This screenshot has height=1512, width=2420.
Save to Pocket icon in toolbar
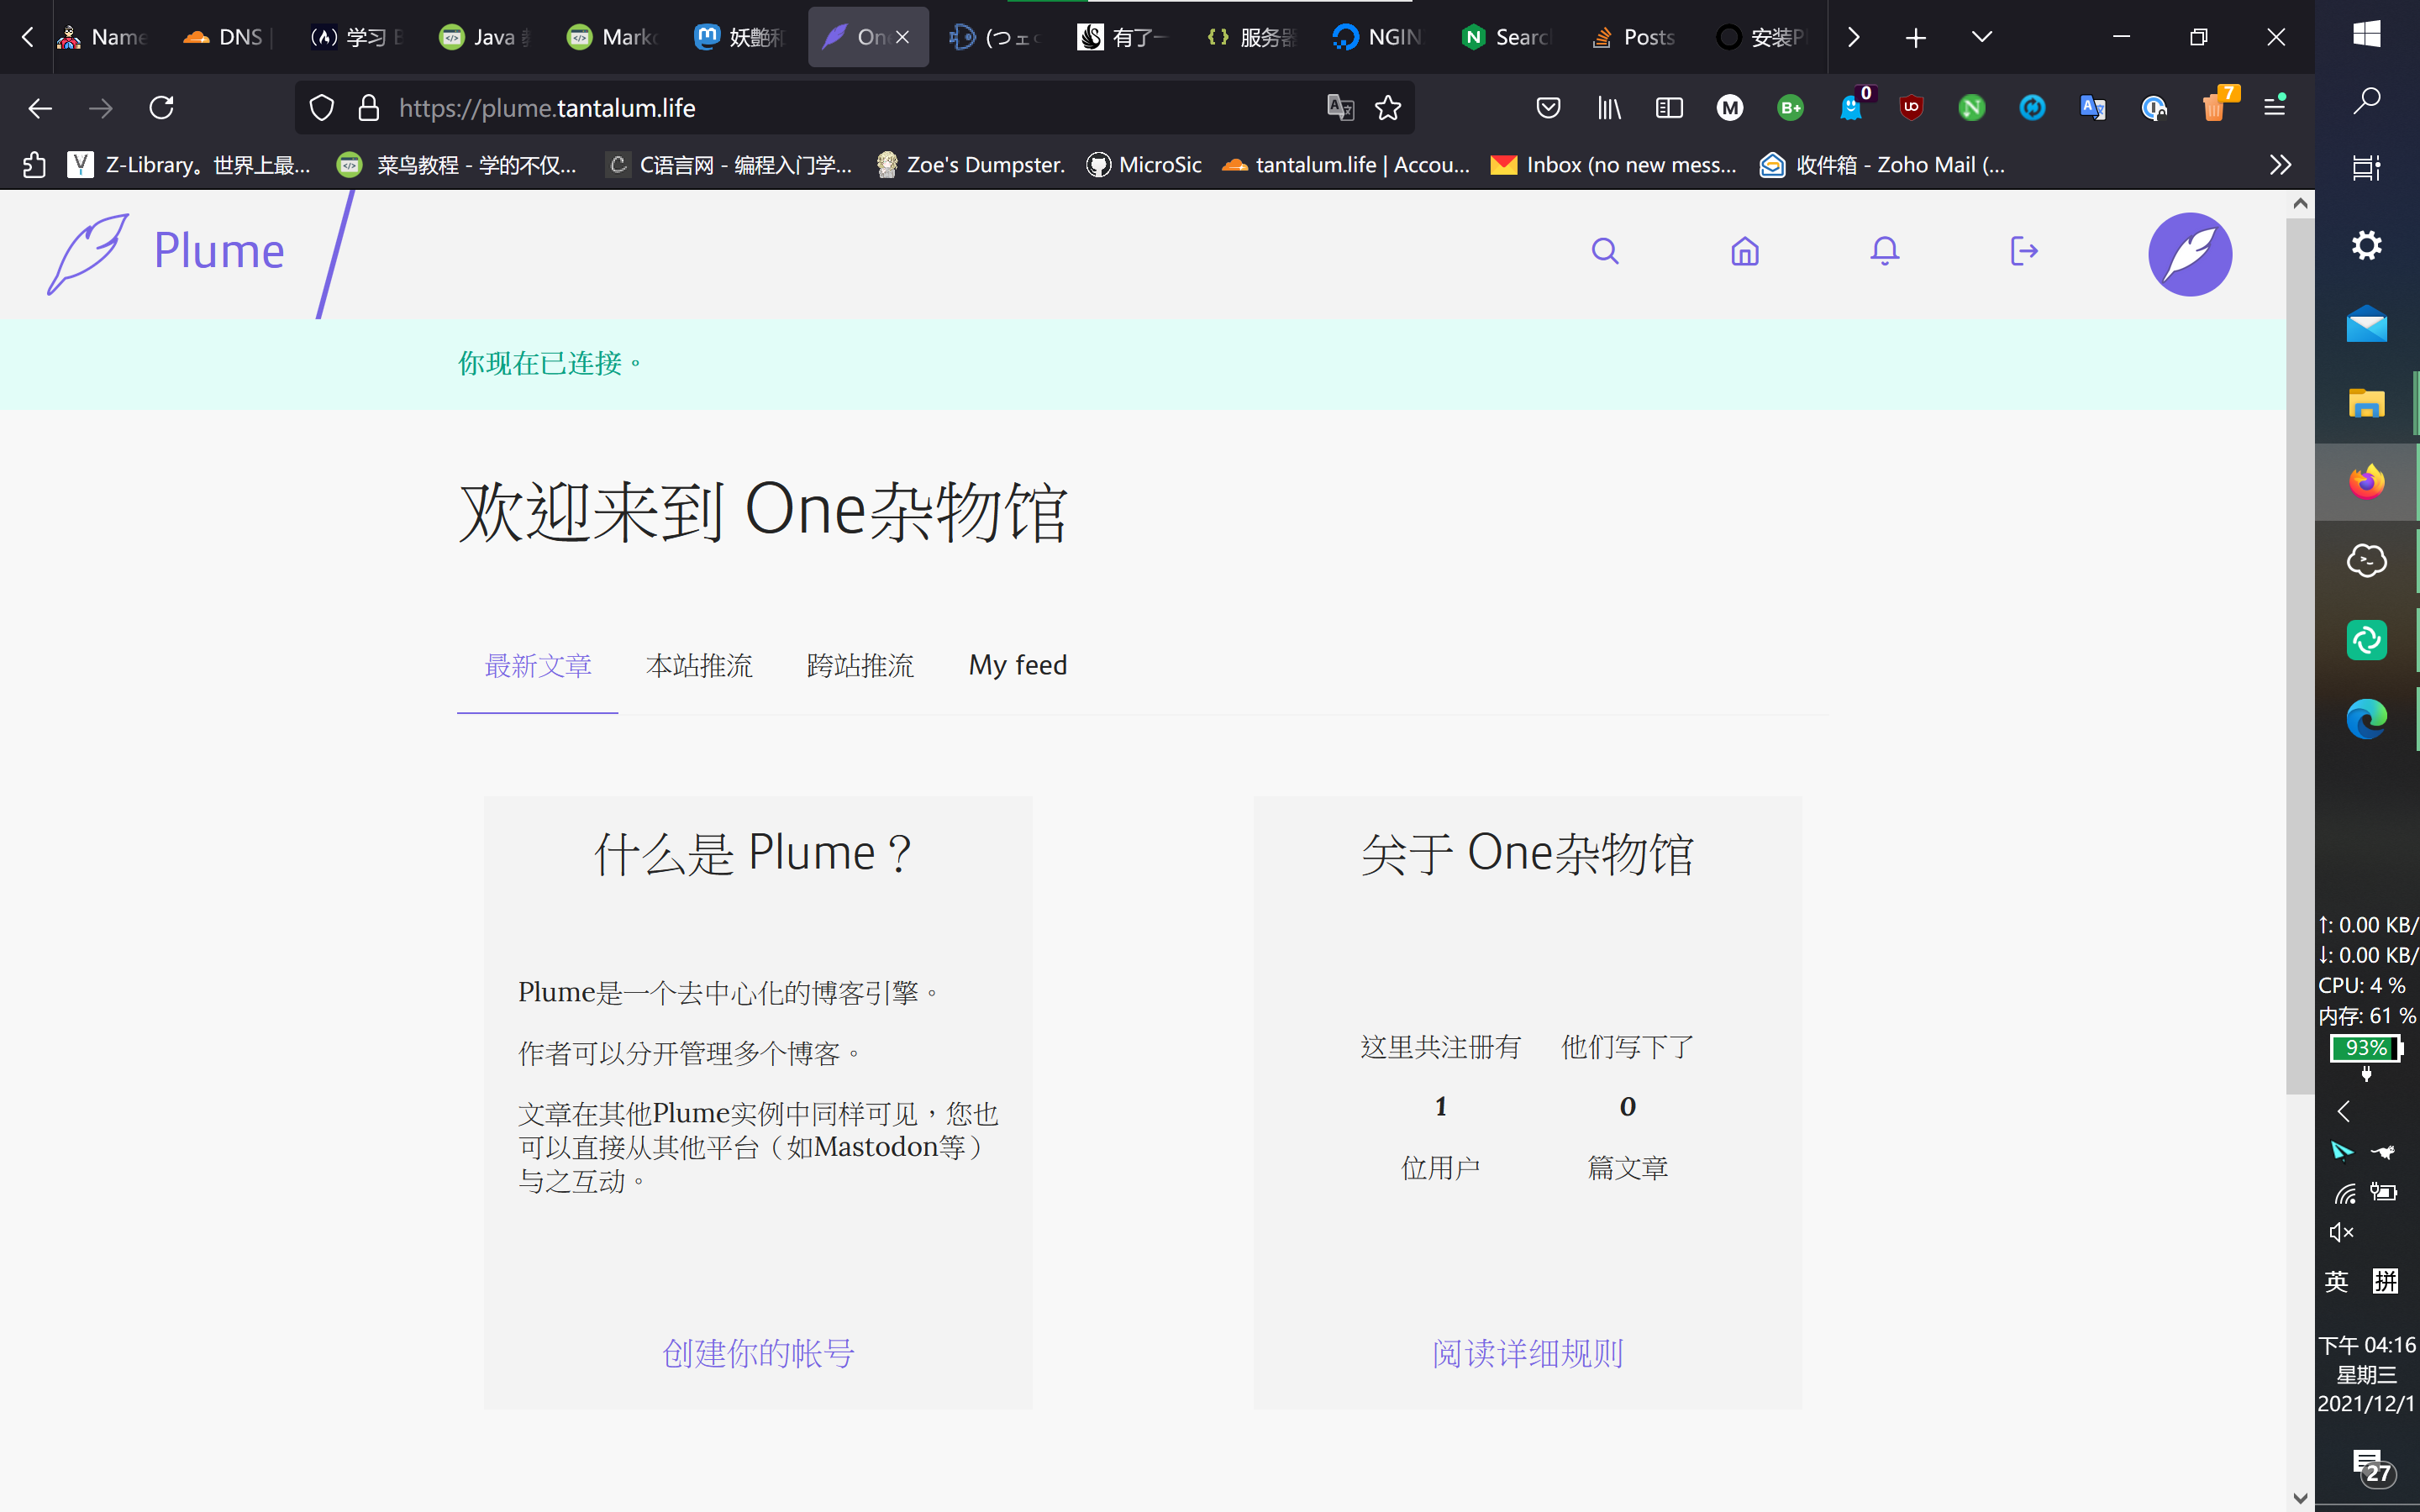click(x=1548, y=108)
